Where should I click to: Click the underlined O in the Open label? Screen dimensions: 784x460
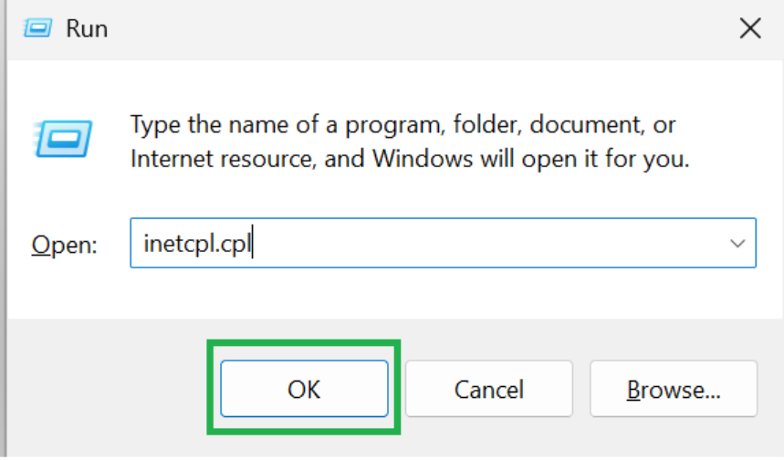40,245
